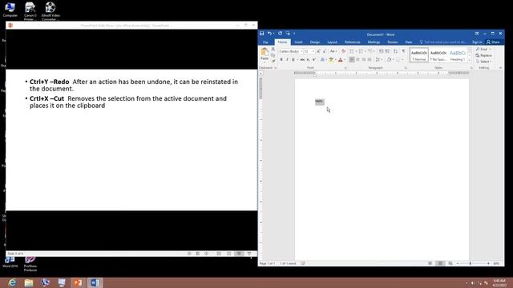Viewport: 513px width, 288px height.
Task: Toggle Strikethrough formatting
Action: pos(302,60)
